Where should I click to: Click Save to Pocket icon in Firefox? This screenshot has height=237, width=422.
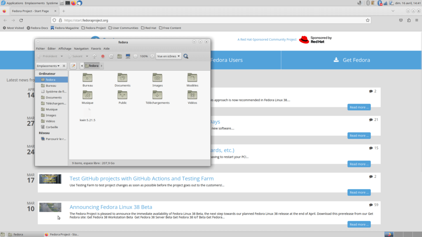401,20
